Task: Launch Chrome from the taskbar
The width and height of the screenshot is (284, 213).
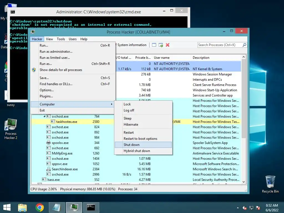Action: click(39, 207)
